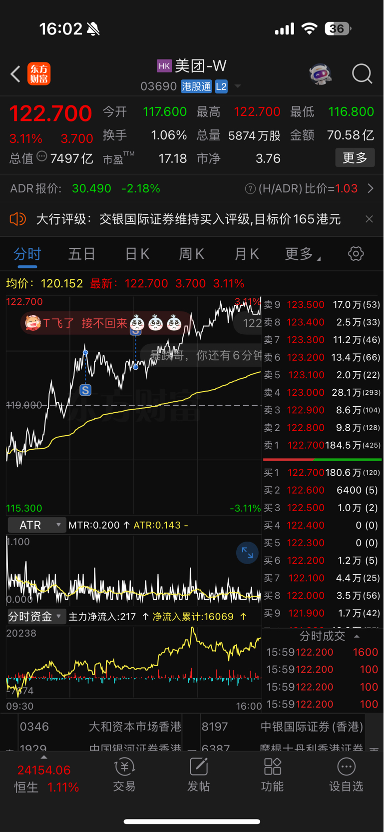Image resolution: width=384 pixels, height=832 pixels.
Task: Tap the '暴跌哥' scrolling comment
Action: click(202, 355)
